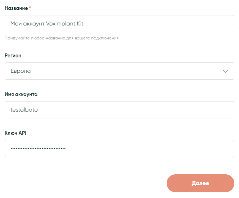Screen dimensions: 239x198
Task: Click the Ключ API label
Action: (15, 133)
